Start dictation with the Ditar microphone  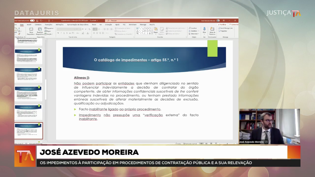[204, 29]
